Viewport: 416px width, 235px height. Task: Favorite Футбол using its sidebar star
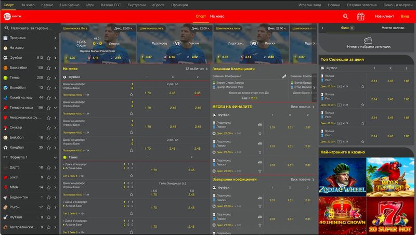coord(48,58)
